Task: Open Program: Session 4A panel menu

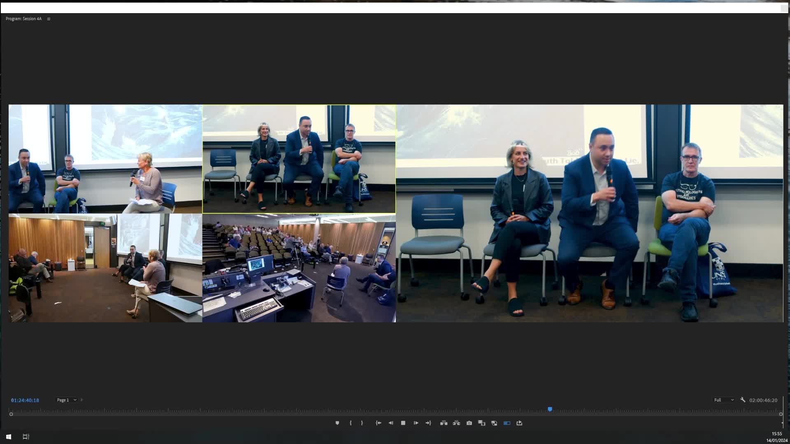Action: (49, 19)
